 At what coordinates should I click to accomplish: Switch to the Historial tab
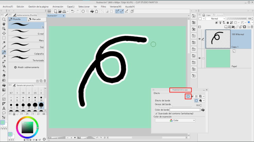click(x=218, y=15)
